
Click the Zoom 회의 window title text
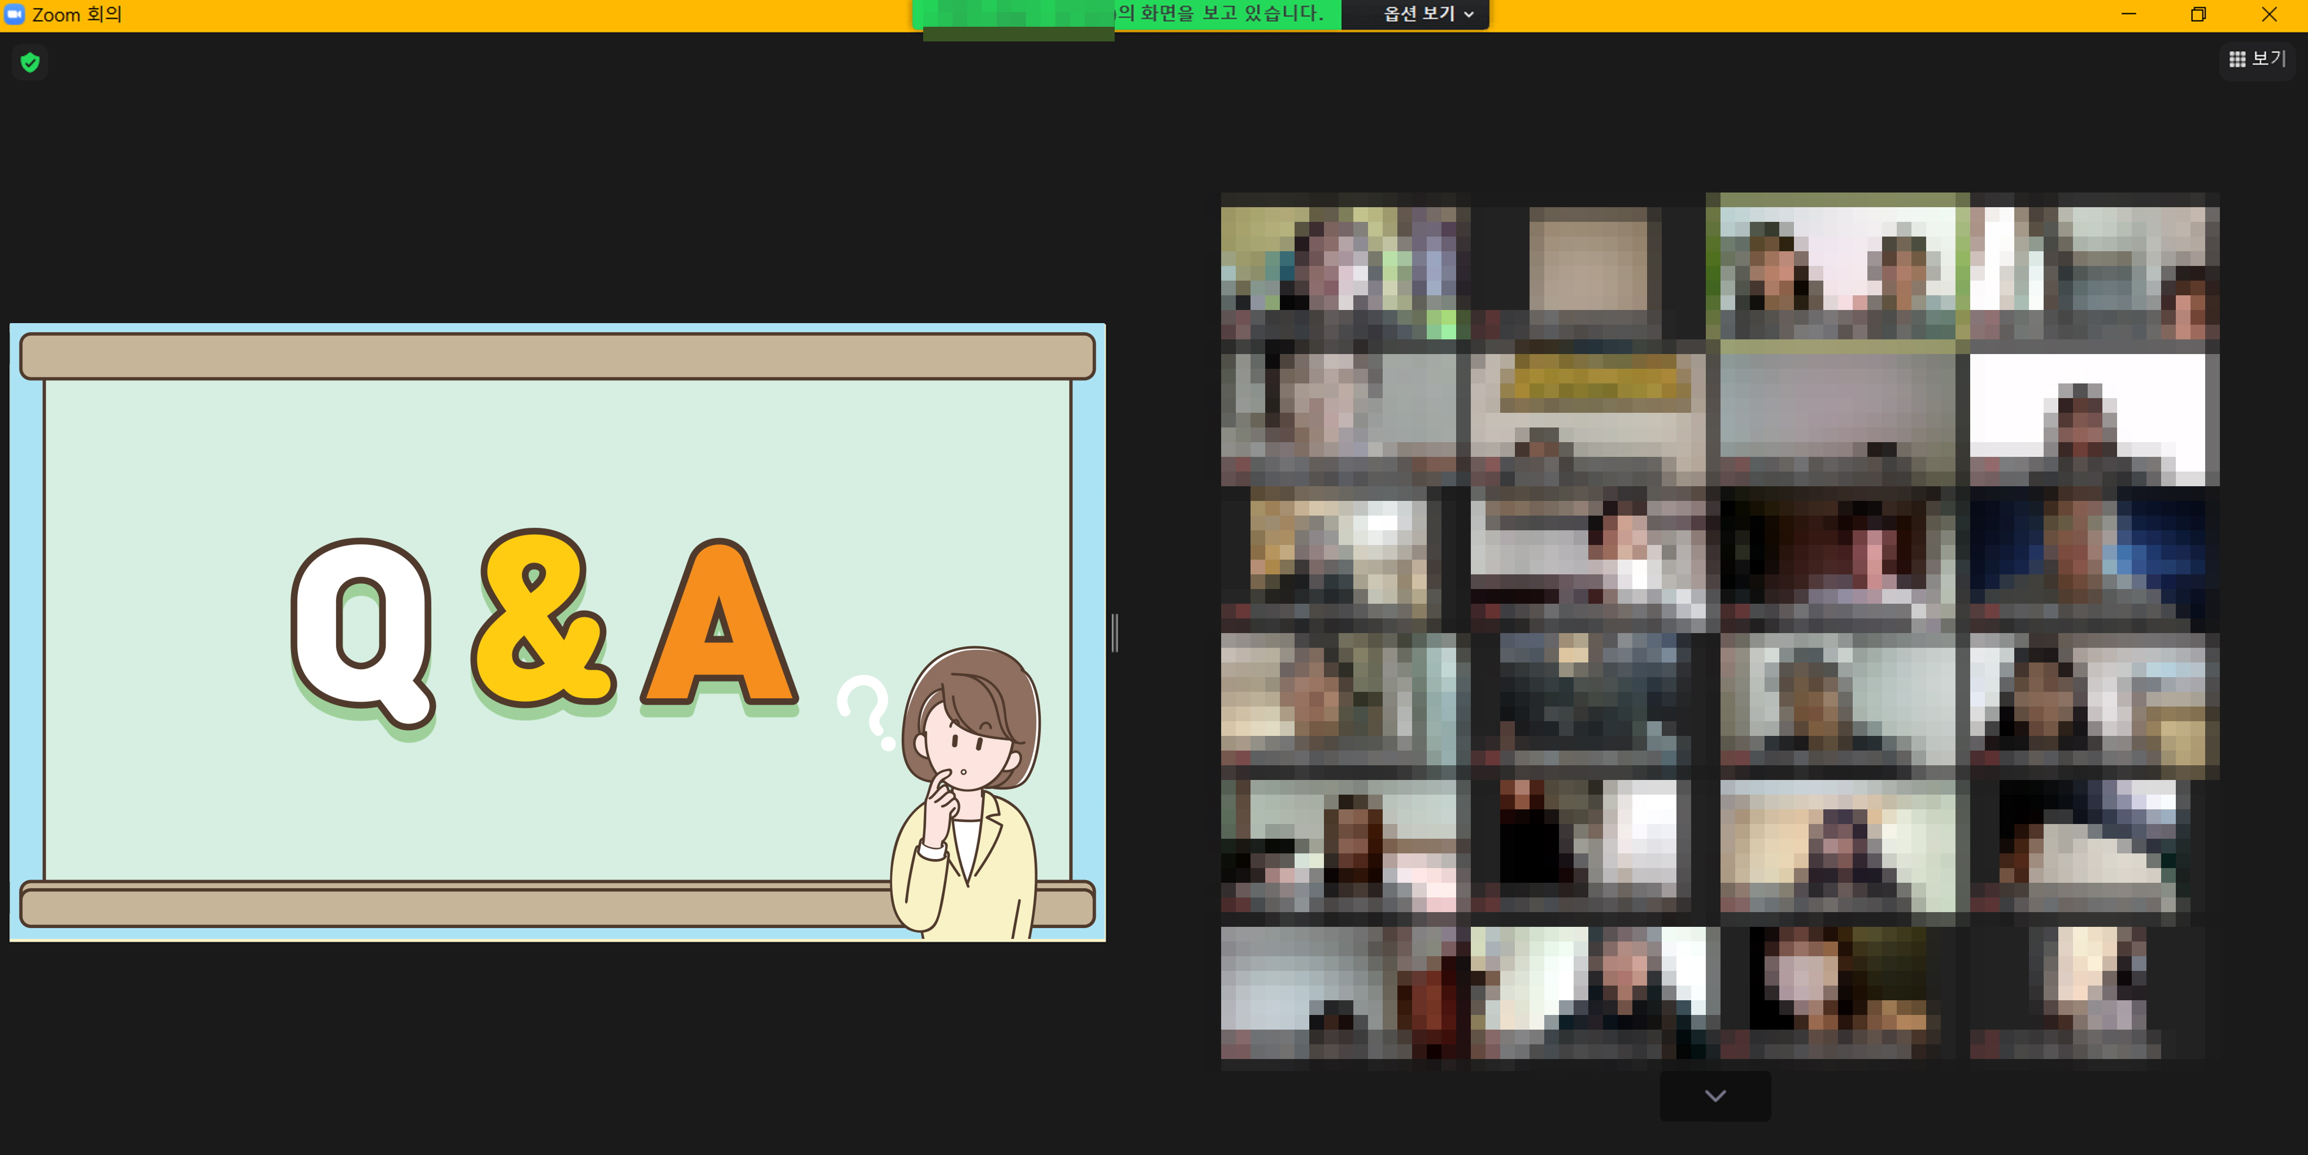tap(77, 14)
